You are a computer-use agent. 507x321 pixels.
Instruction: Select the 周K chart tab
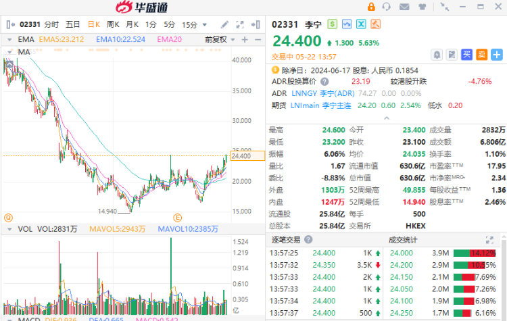[x=113, y=24]
